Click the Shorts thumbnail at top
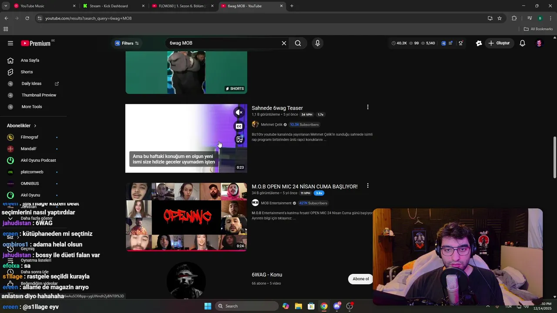Viewport: 557px width, 313px height. point(186,72)
